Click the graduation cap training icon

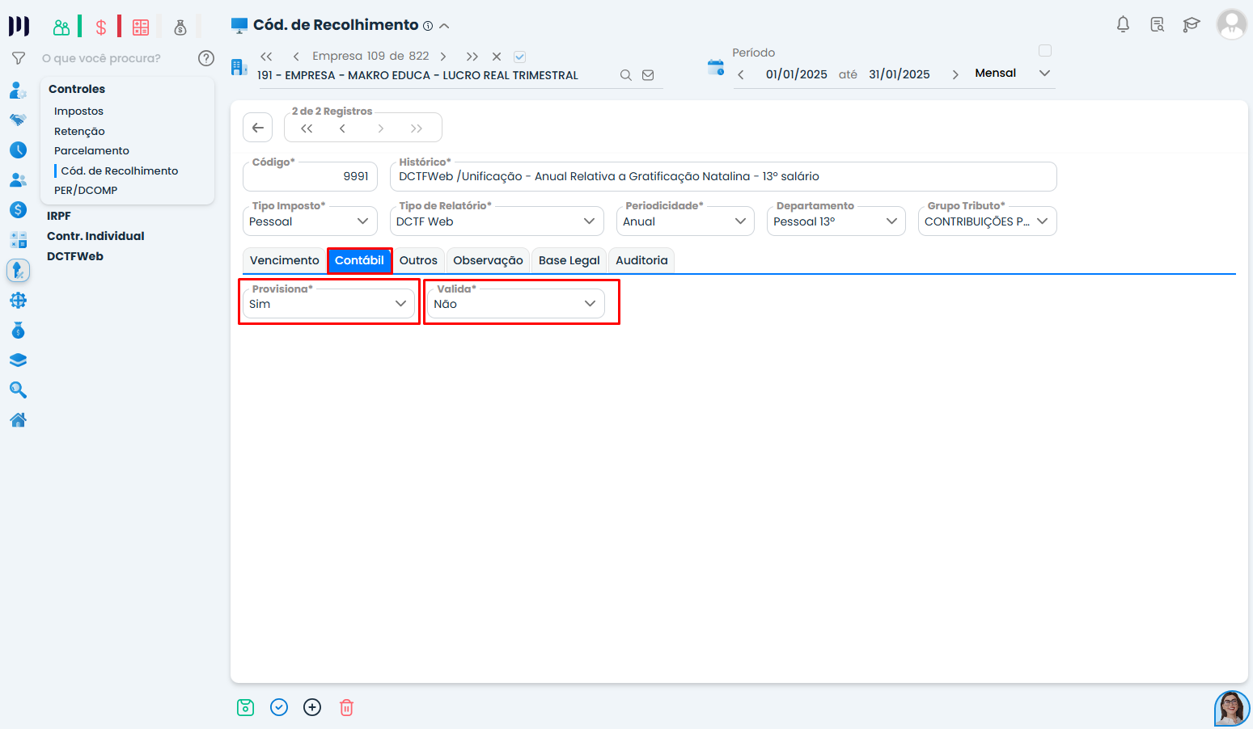pos(1191,24)
